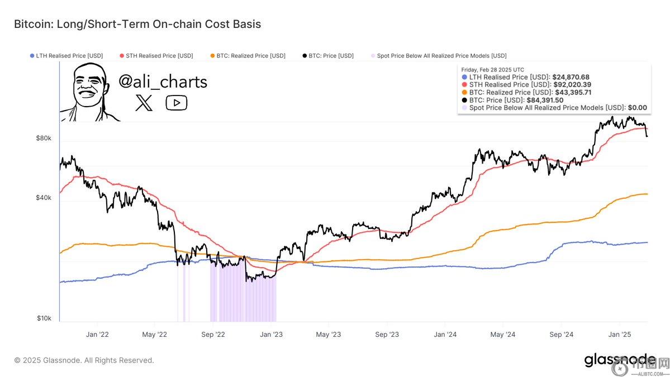Image resolution: width=670 pixels, height=377 pixels.
Task: Click the black BTC Price legend dot
Action: click(304, 56)
